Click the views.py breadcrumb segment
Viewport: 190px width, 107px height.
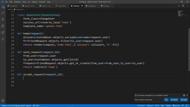[19, 9]
